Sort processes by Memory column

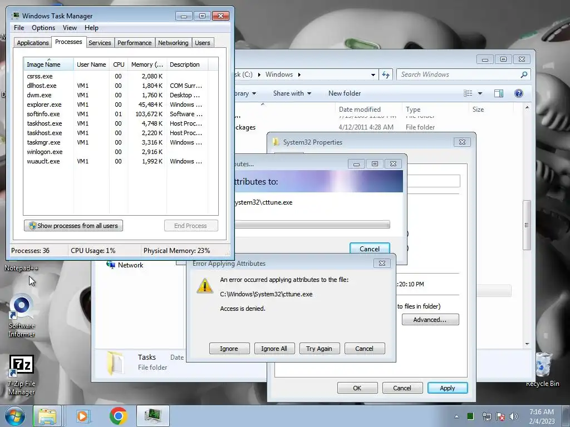pos(147,64)
